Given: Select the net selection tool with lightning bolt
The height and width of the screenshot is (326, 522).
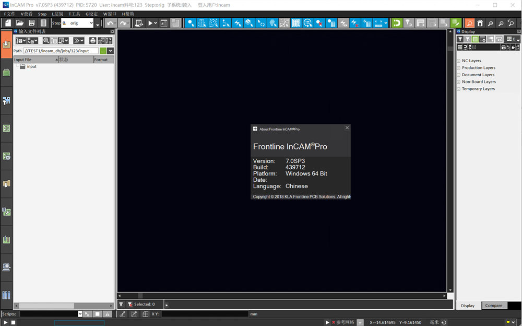Looking at the screenshot, I should [x=238, y=23].
